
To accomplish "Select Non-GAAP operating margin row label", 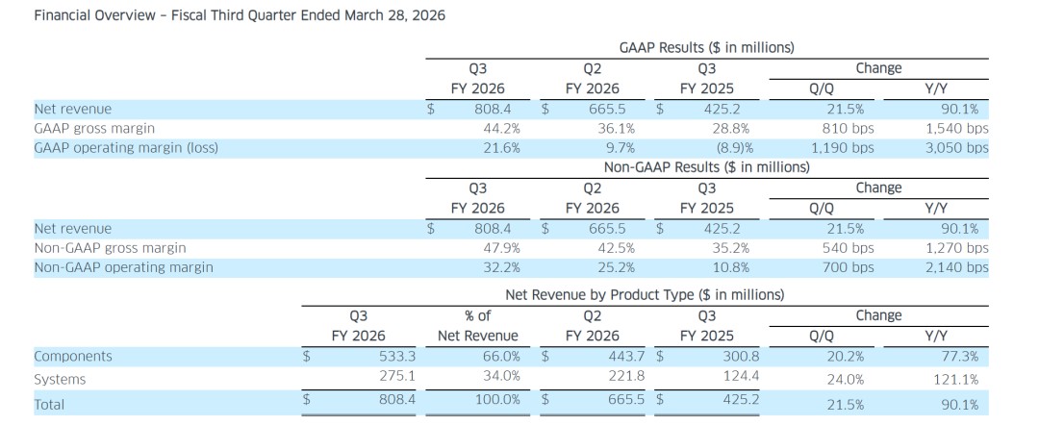I will pyautogui.click(x=123, y=267).
